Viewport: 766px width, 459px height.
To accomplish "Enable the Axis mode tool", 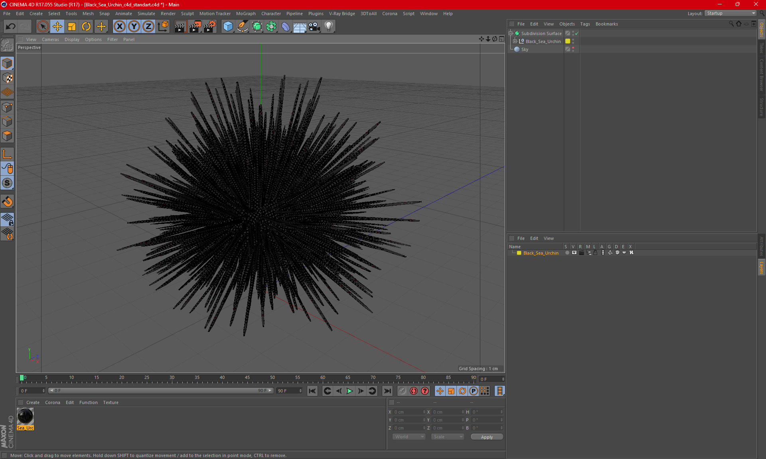I will [x=7, y=154].
